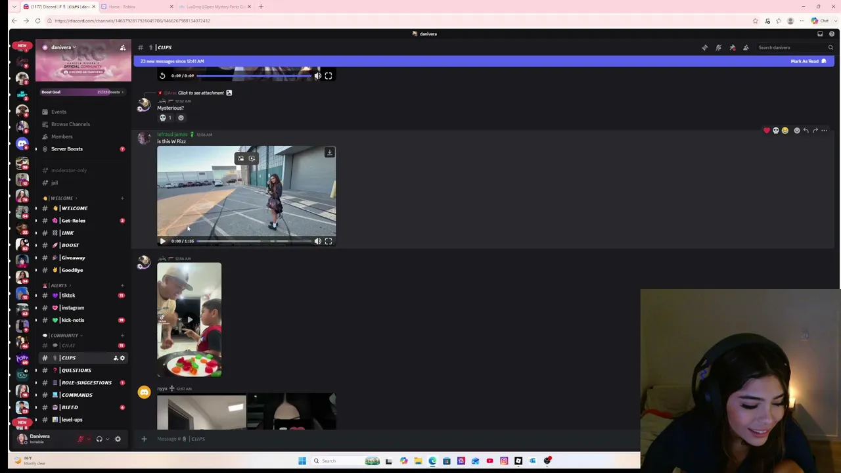841x473 pixels.
Task: Collapse the COMMUNITY category
Action: point(62,335)
